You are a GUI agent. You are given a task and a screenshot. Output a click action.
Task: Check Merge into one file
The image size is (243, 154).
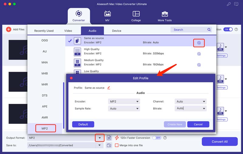(117, 145)
